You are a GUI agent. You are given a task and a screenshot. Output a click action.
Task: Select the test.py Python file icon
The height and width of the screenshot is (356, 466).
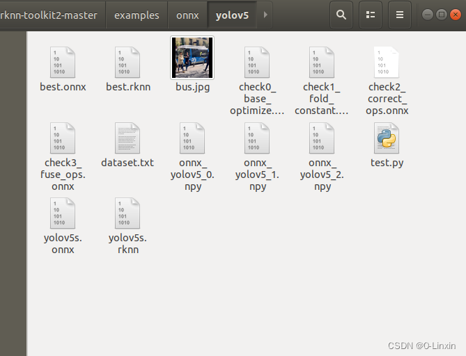coord(387,138)
